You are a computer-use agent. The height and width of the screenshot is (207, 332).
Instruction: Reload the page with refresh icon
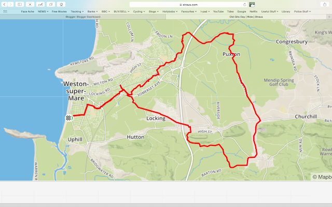coord(244,5)
